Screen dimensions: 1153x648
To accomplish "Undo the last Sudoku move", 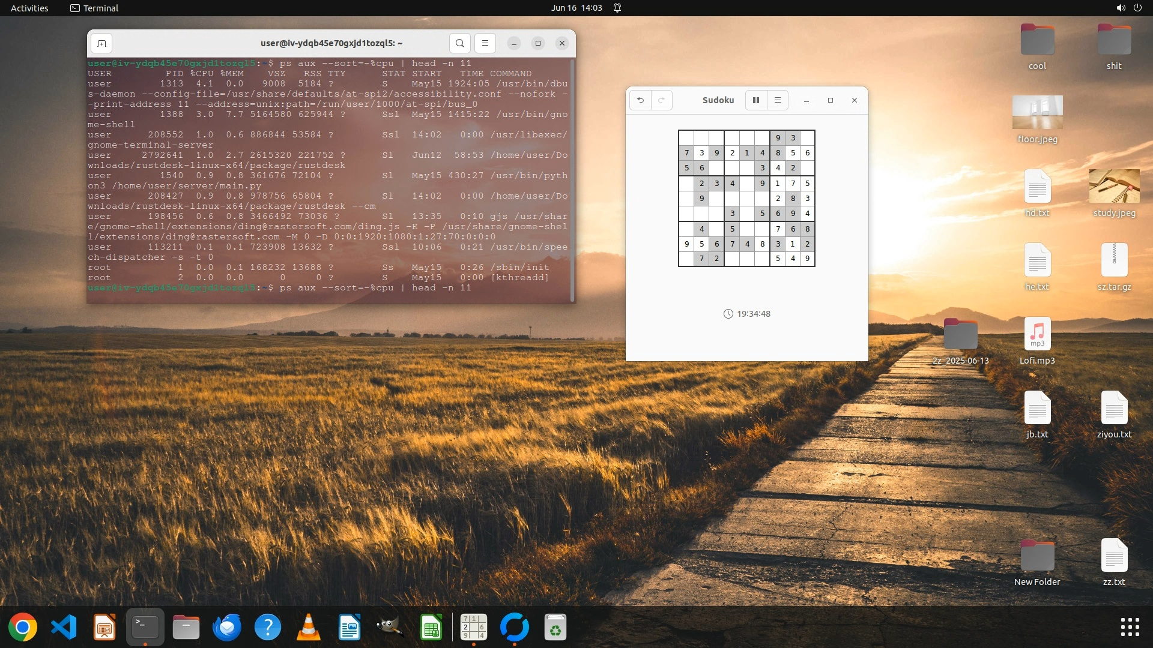I will pos(640,100).
